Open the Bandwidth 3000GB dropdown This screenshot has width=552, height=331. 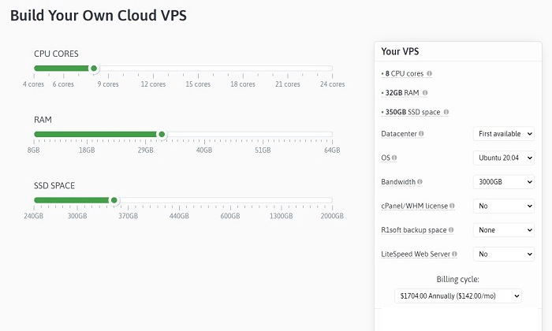pos(503,182)
